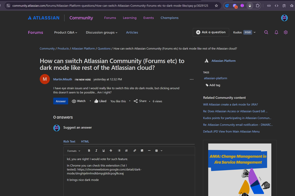Viewport: 295px width, 196px height.
Task: Click the Atlassian Platform breadcrumb link
Action: (x=83, y=48)
